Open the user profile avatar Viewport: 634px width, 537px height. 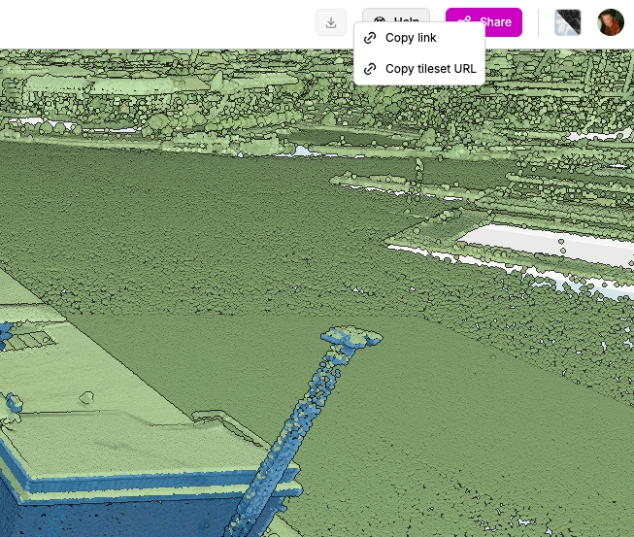coord(611,22)
